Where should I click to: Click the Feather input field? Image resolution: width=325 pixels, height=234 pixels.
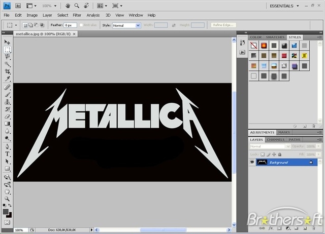[70, 25]
